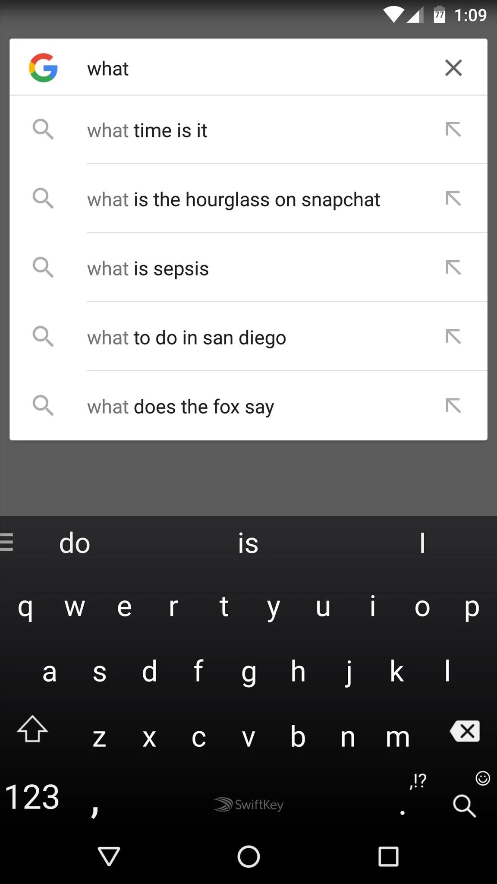Screen dimensions: 497x884
Task: Tap the Android back navigation button
Action: pos(109,856)
